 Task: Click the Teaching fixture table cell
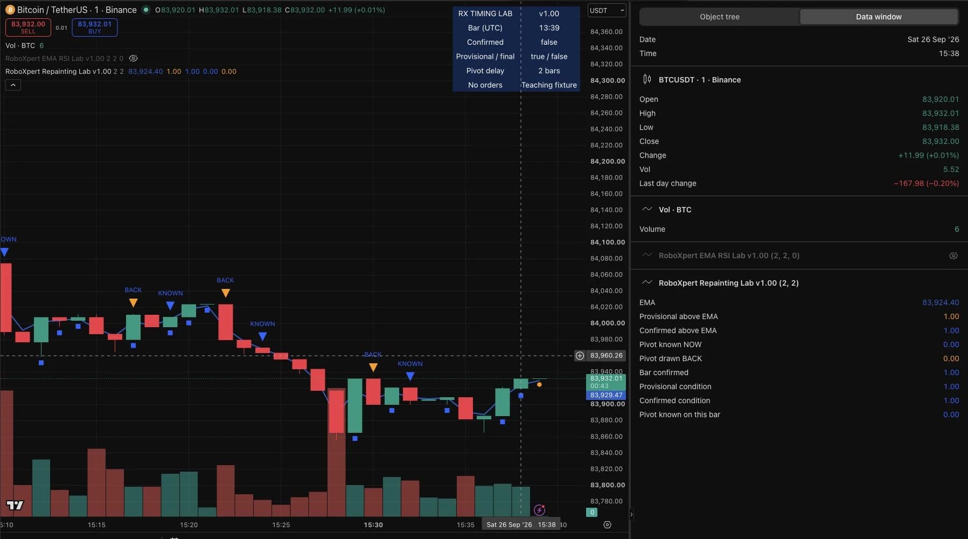click(549, 85)
